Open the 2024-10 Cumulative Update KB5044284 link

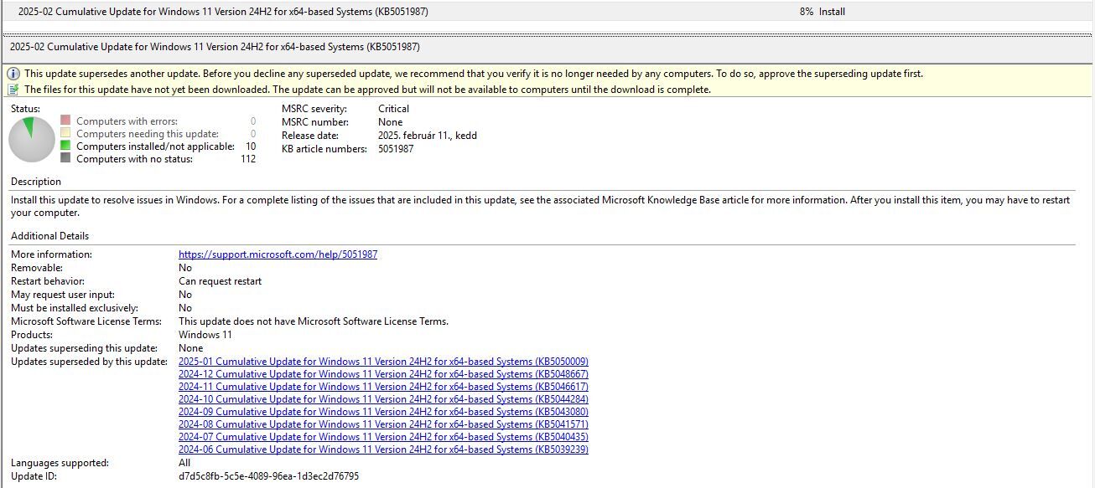[383, 399]
